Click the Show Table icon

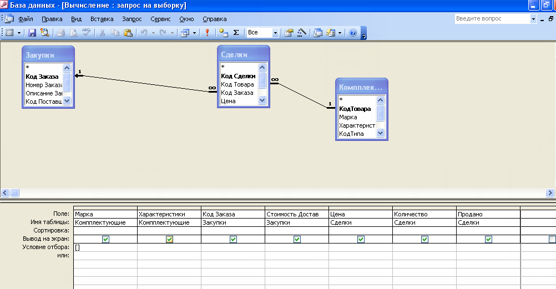click(224, 33)
